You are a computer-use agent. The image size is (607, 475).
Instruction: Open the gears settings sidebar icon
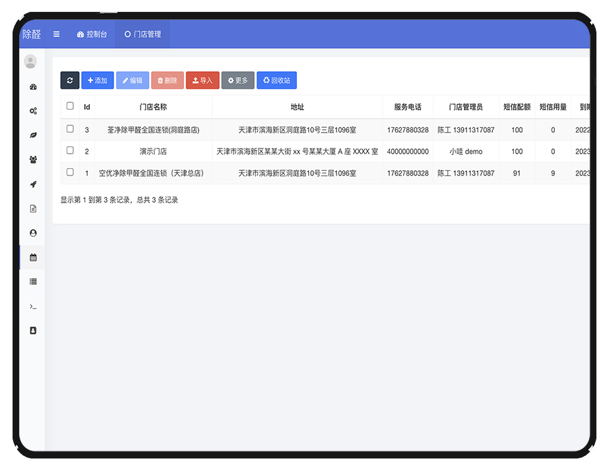click(x=33, y=111)
